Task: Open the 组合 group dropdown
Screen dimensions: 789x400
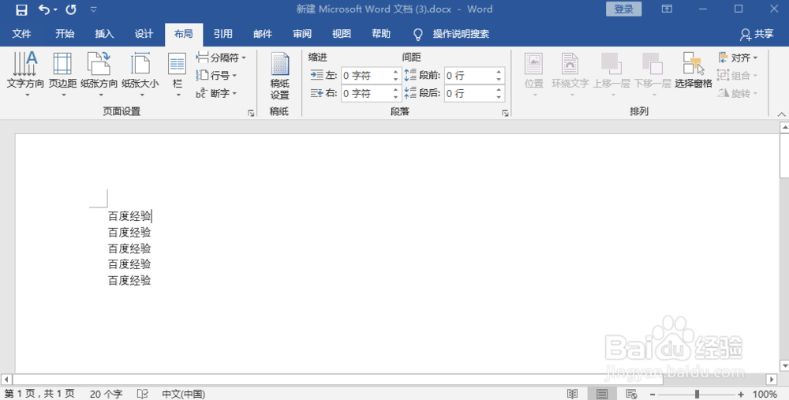Action: point(738,76)
